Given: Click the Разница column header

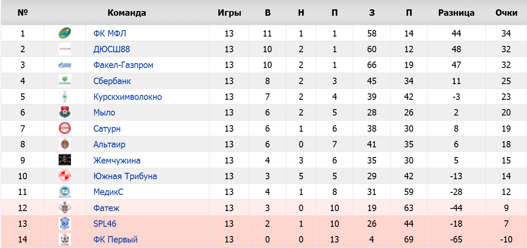Looking at the screenshot, I should [x=456, y=13].
